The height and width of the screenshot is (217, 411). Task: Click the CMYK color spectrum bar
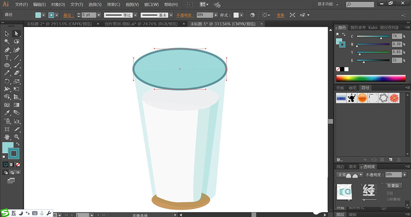coord(371,78)
